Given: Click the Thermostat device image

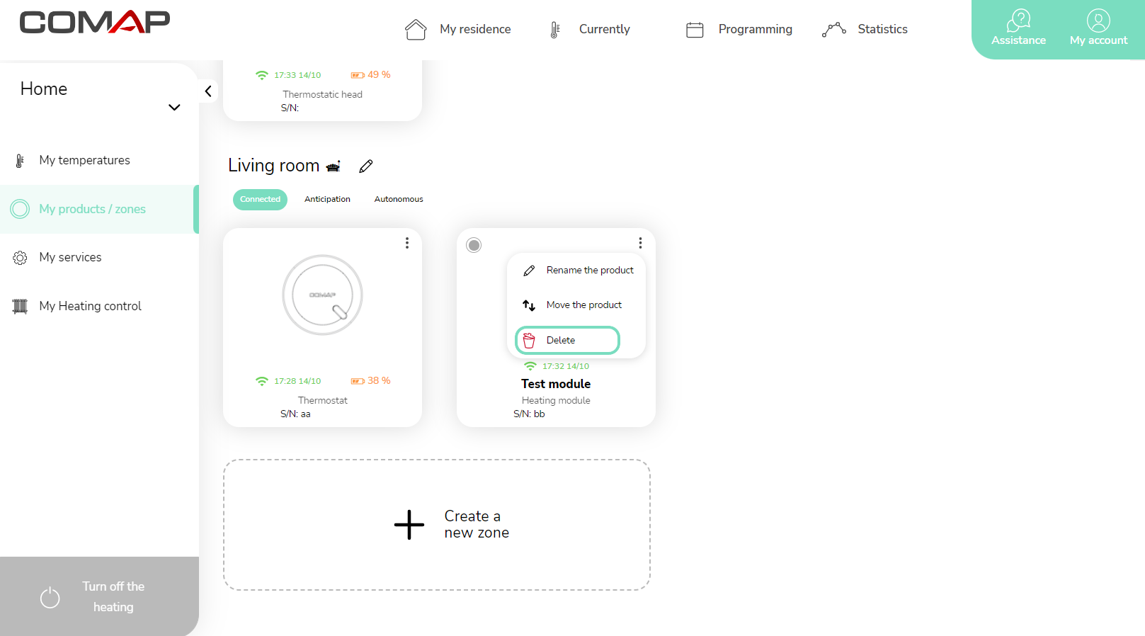Looking at the screenshot, I should tap(323, 295).
